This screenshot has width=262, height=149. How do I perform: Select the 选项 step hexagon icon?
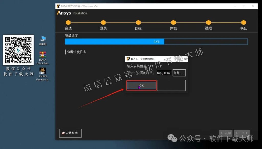(x=208, y=22)
